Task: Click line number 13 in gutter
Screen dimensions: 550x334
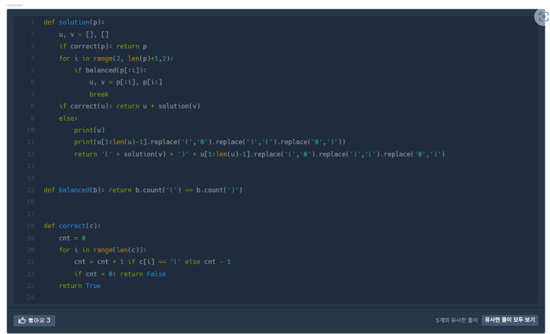Action: click(31, 166)
